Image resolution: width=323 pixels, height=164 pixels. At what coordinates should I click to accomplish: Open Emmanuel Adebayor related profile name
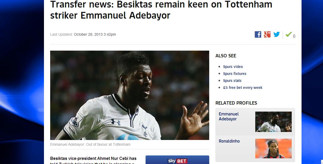point(229,116)
